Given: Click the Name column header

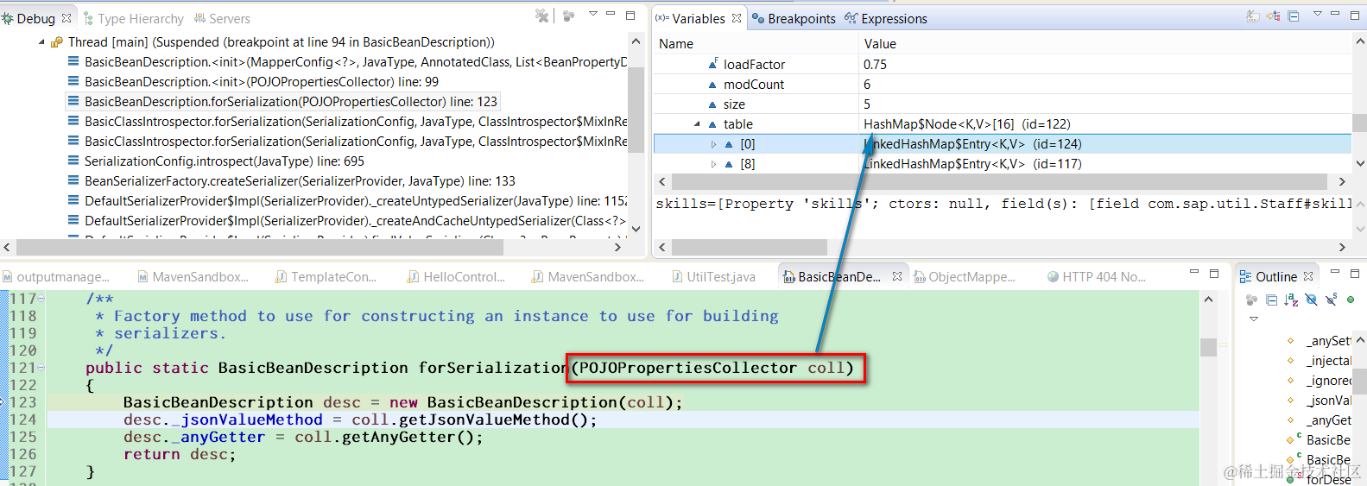Looking at the screenshot, I should (x=756, y=44).
